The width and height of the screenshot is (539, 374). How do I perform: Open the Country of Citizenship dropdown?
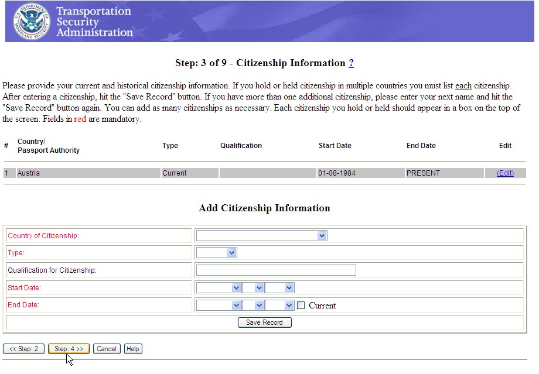261,235
